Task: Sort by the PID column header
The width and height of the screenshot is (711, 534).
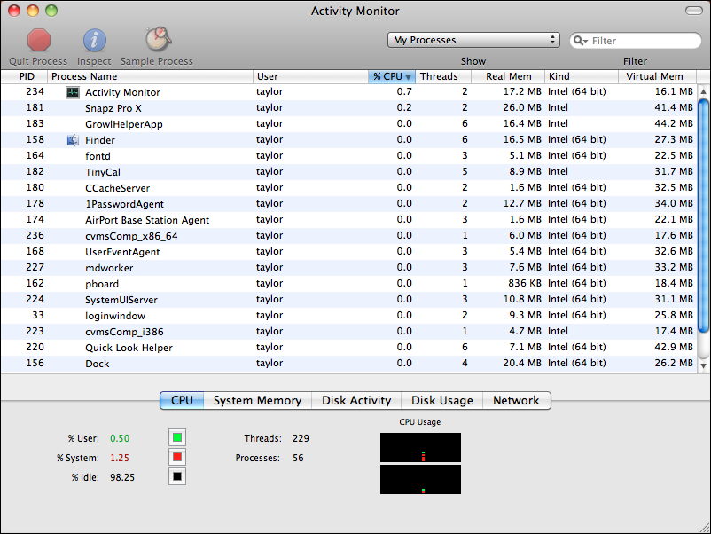Action: pyautogui.click(x=25, y=76)
